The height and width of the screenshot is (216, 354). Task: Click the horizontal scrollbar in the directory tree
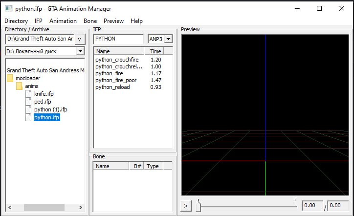[44, 207]
